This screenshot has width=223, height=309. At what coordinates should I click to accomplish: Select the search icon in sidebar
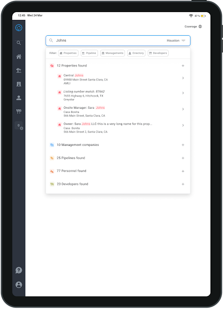coord(19,43)
